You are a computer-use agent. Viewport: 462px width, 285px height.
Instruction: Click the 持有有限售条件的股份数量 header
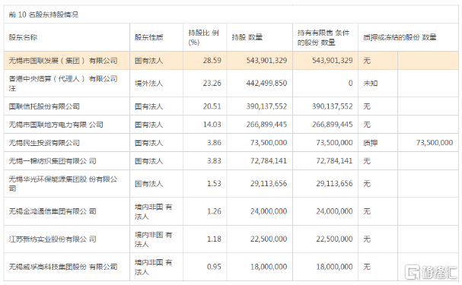tap(323, 38)
